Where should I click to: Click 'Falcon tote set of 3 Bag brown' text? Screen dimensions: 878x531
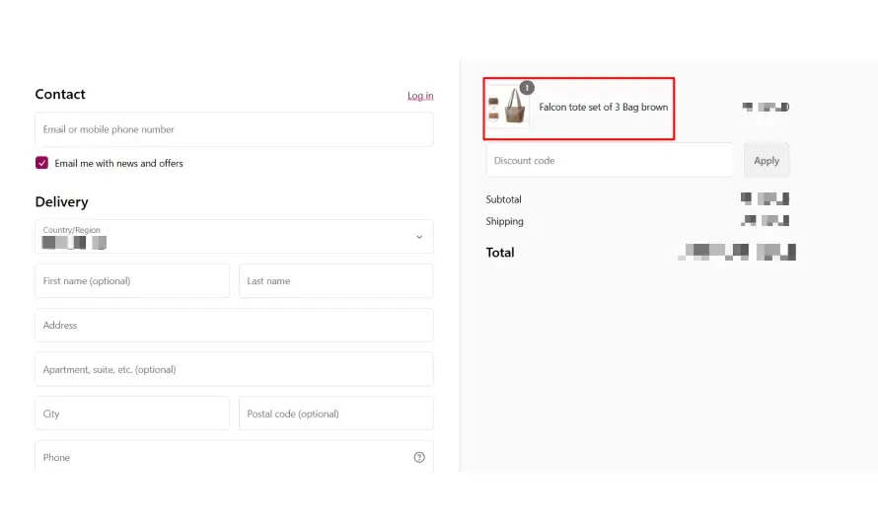[603, 107]
